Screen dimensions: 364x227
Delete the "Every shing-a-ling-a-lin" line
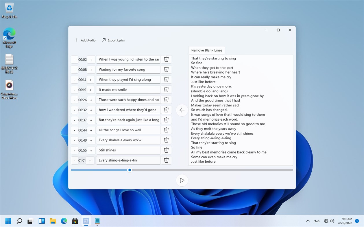pyautogui.click(x=166, y=160)
